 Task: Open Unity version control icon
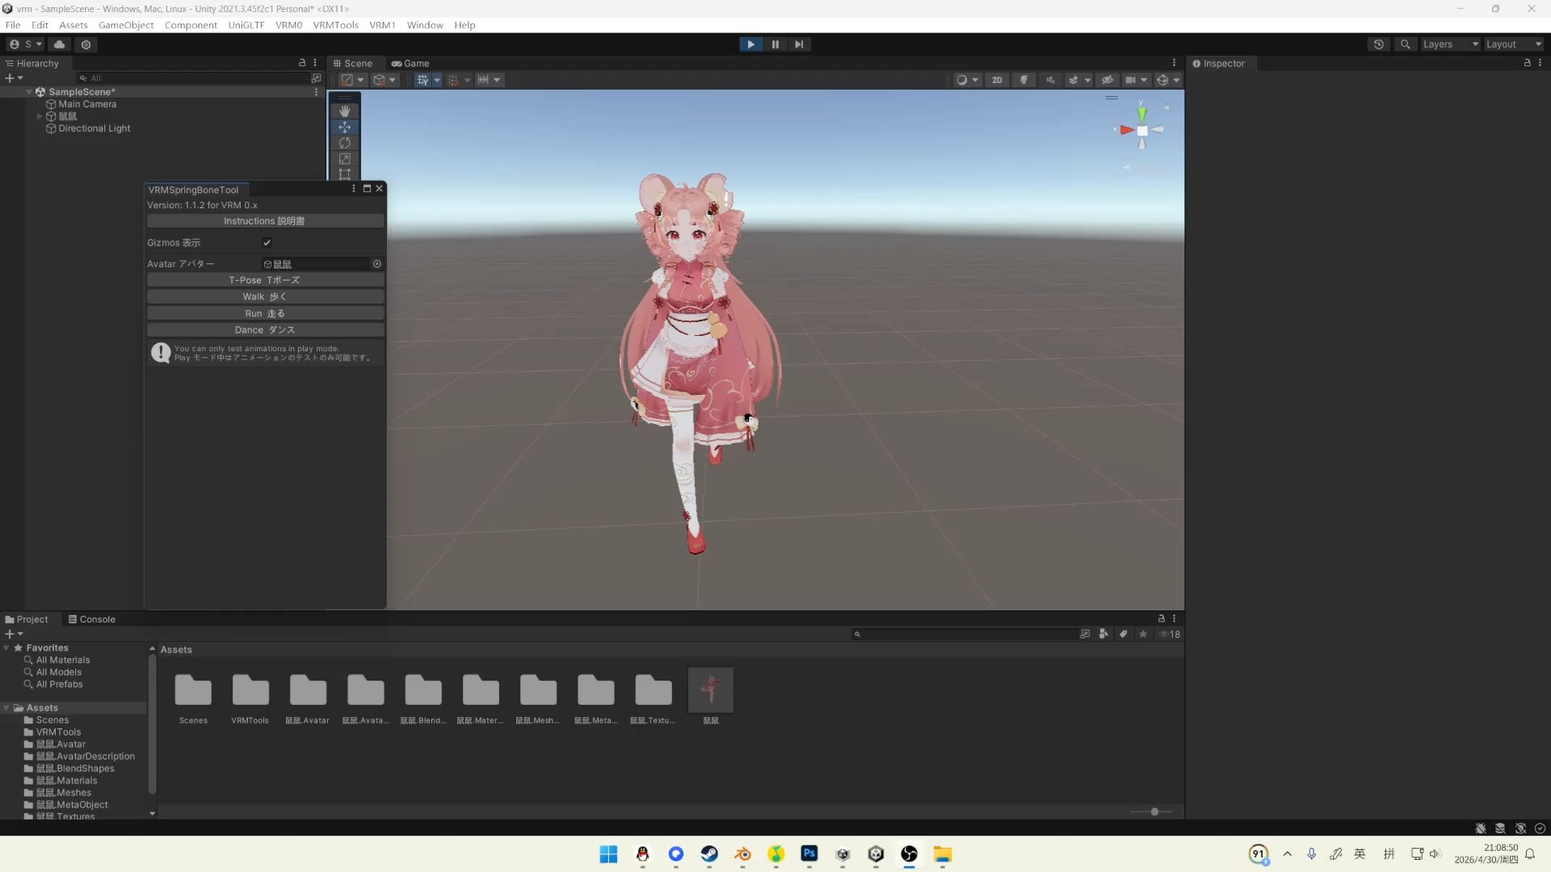point(86,44)
